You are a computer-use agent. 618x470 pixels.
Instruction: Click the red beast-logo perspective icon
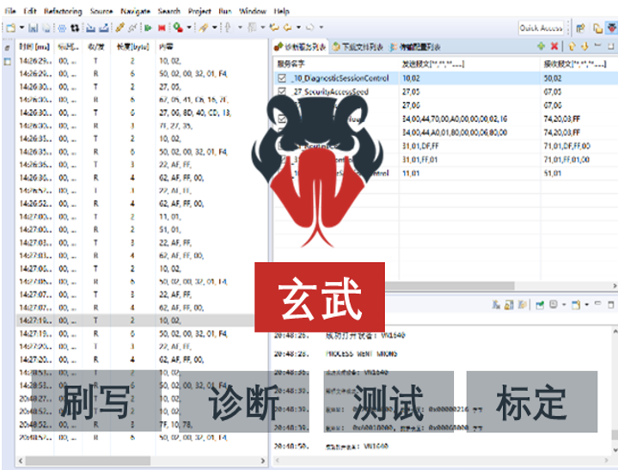click(x=611, y=28)
